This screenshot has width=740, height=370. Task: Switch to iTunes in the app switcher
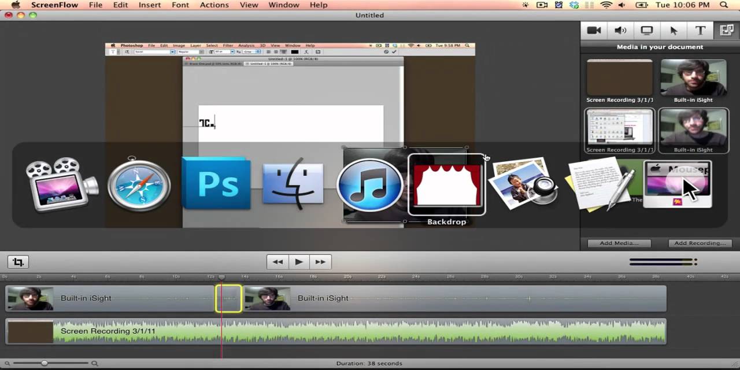(x=370, y=184)
